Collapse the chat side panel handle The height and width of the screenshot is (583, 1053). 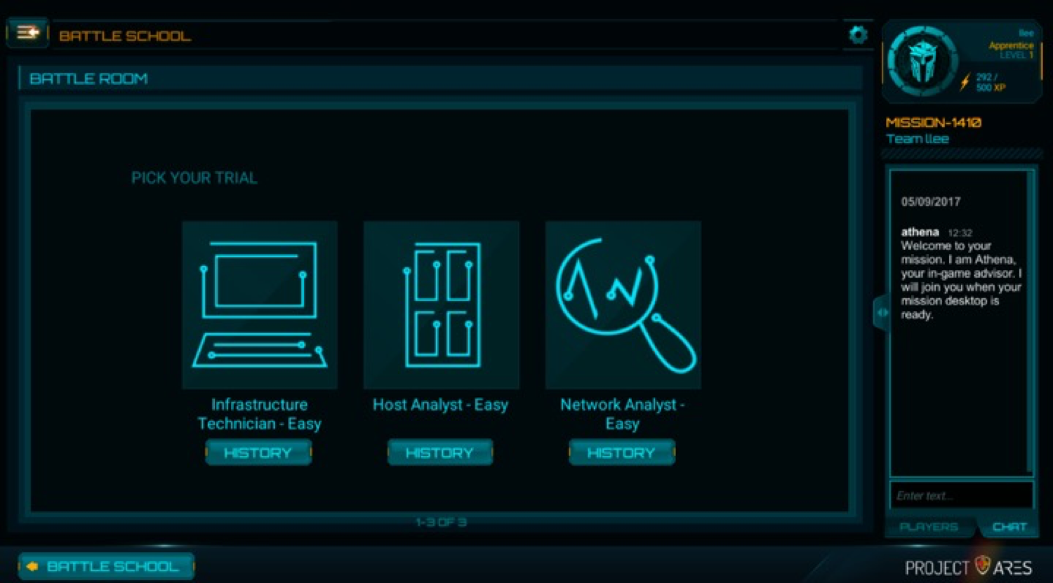coord(881,312)
